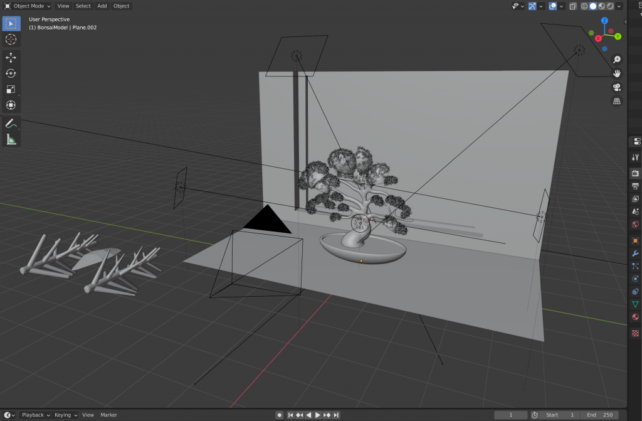Click the pan view hand icon
The image size is (642, 421).
[x=617, y=73]
